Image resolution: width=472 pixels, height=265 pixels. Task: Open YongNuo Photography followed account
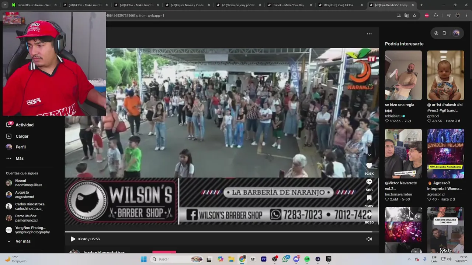click(28, 230)
